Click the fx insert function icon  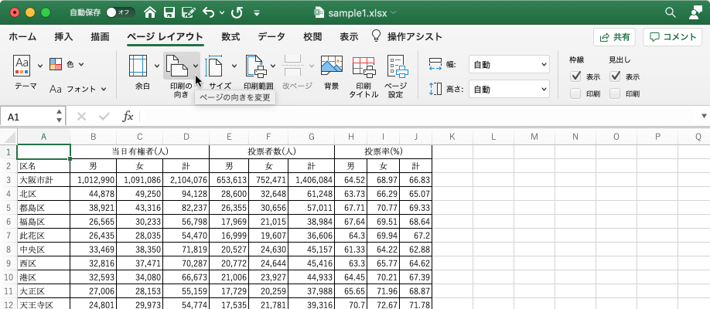tap(128, 117)
